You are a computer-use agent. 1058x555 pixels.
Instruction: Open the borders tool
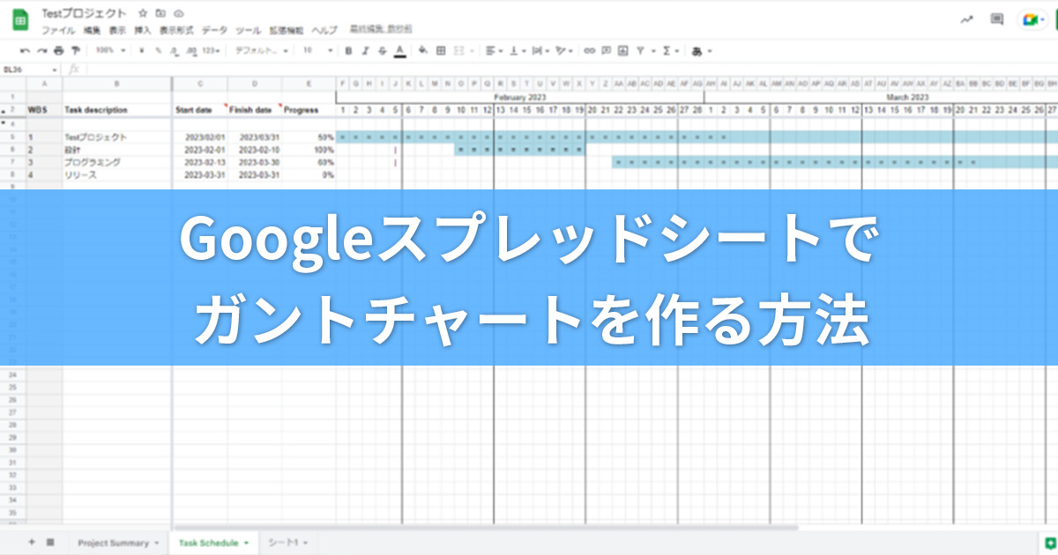(441, 50)
